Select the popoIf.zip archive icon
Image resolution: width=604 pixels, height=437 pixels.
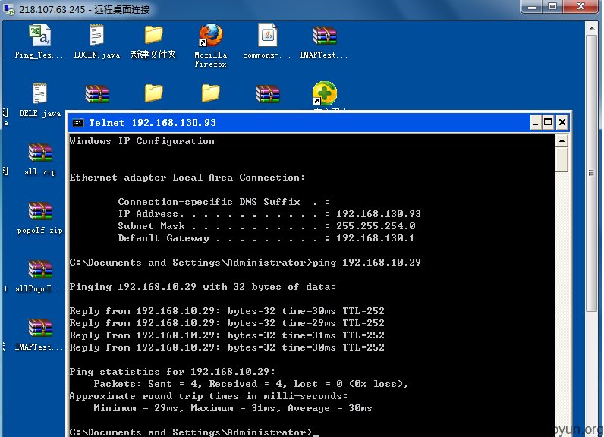coord(39,212)
